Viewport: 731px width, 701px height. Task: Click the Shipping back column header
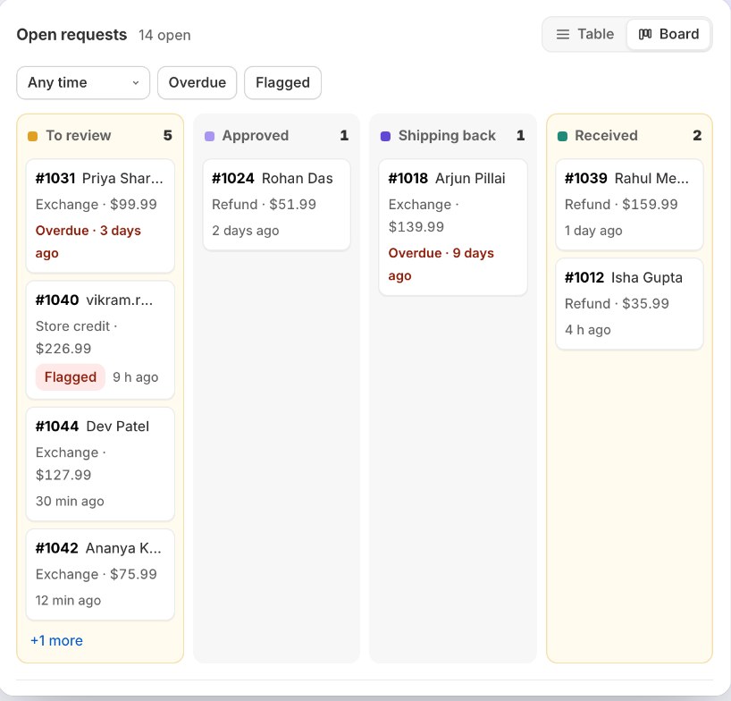coord(453,136)
